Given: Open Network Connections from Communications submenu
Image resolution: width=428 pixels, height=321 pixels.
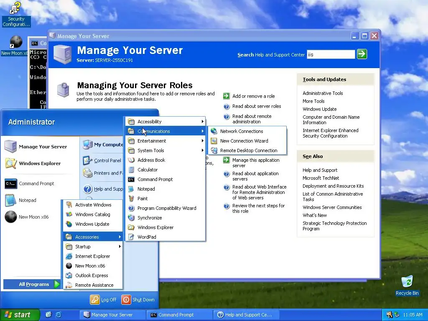Looking at the screenshot, I should tap(247, 131).
